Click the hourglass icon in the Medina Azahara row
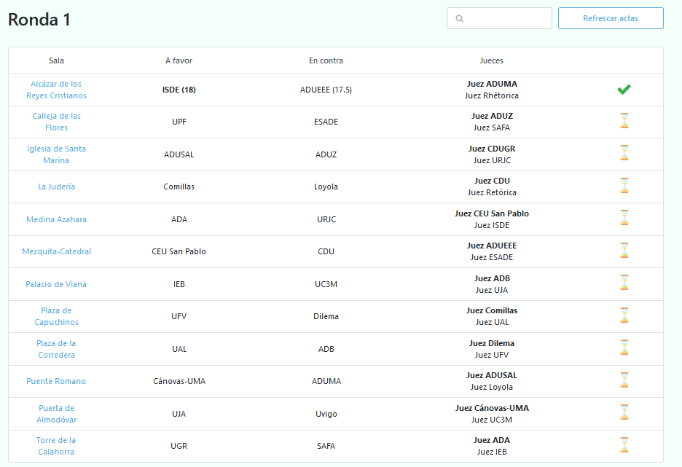The height and width of the screenshot is (467, 682). click(x=624, y=218)
